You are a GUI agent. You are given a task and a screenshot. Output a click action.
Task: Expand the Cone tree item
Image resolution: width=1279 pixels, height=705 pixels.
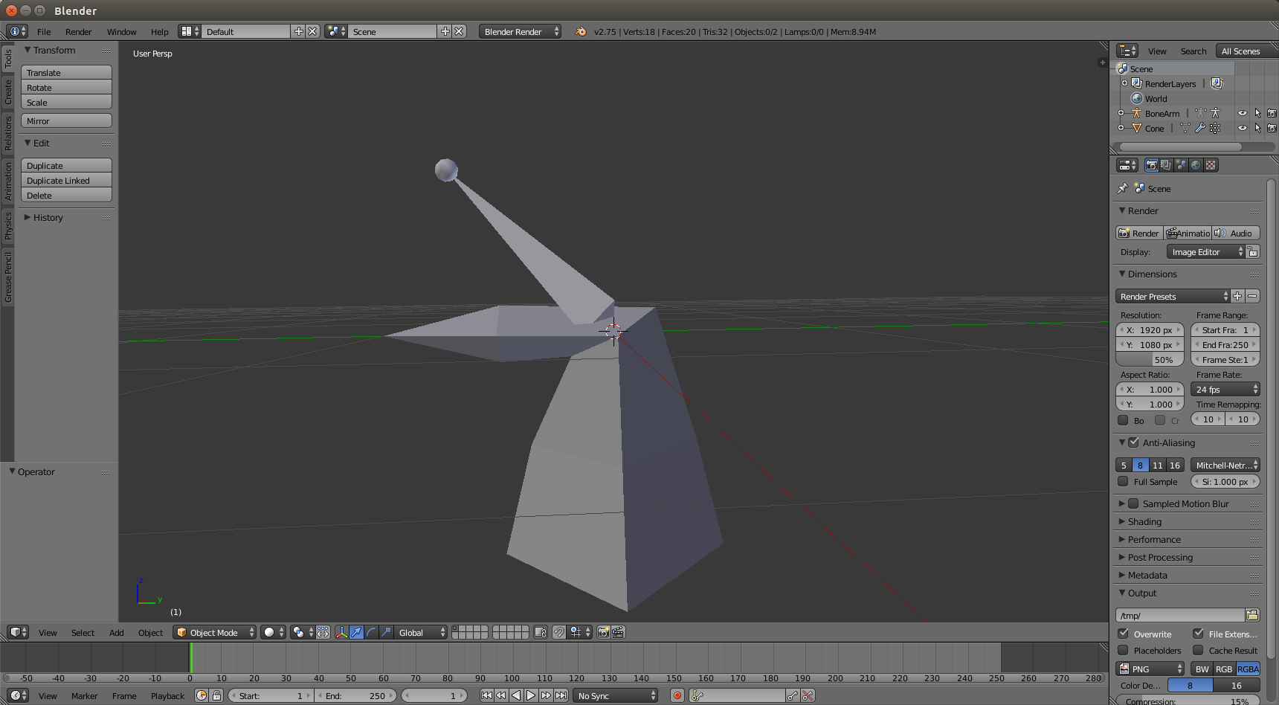tap(1121, 128)
